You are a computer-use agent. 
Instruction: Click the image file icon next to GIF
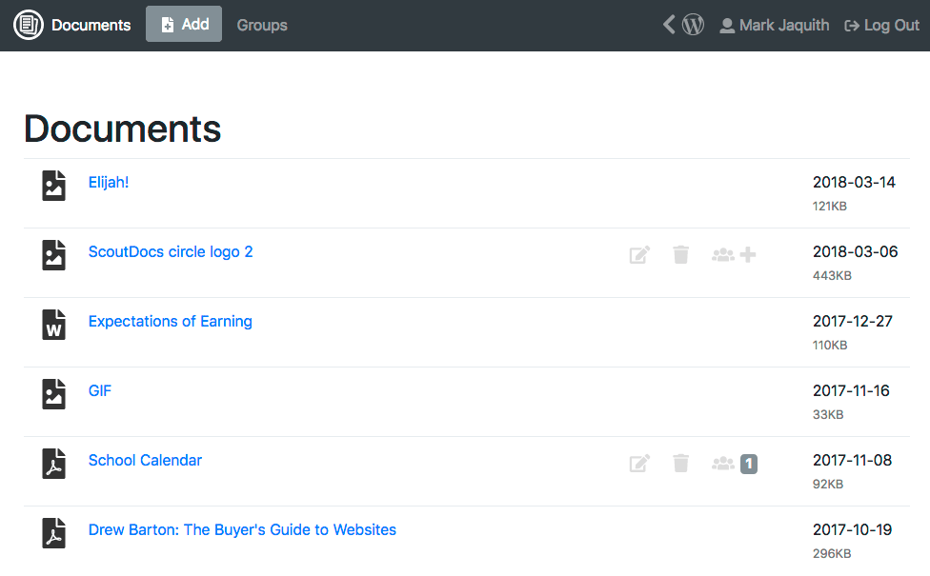pos(53,393)
